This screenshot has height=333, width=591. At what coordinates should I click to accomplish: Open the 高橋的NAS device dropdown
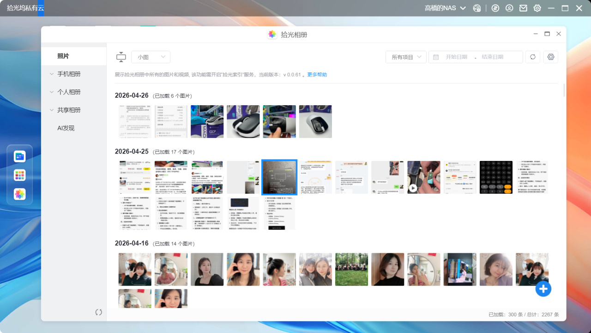(x=445, y=8)
